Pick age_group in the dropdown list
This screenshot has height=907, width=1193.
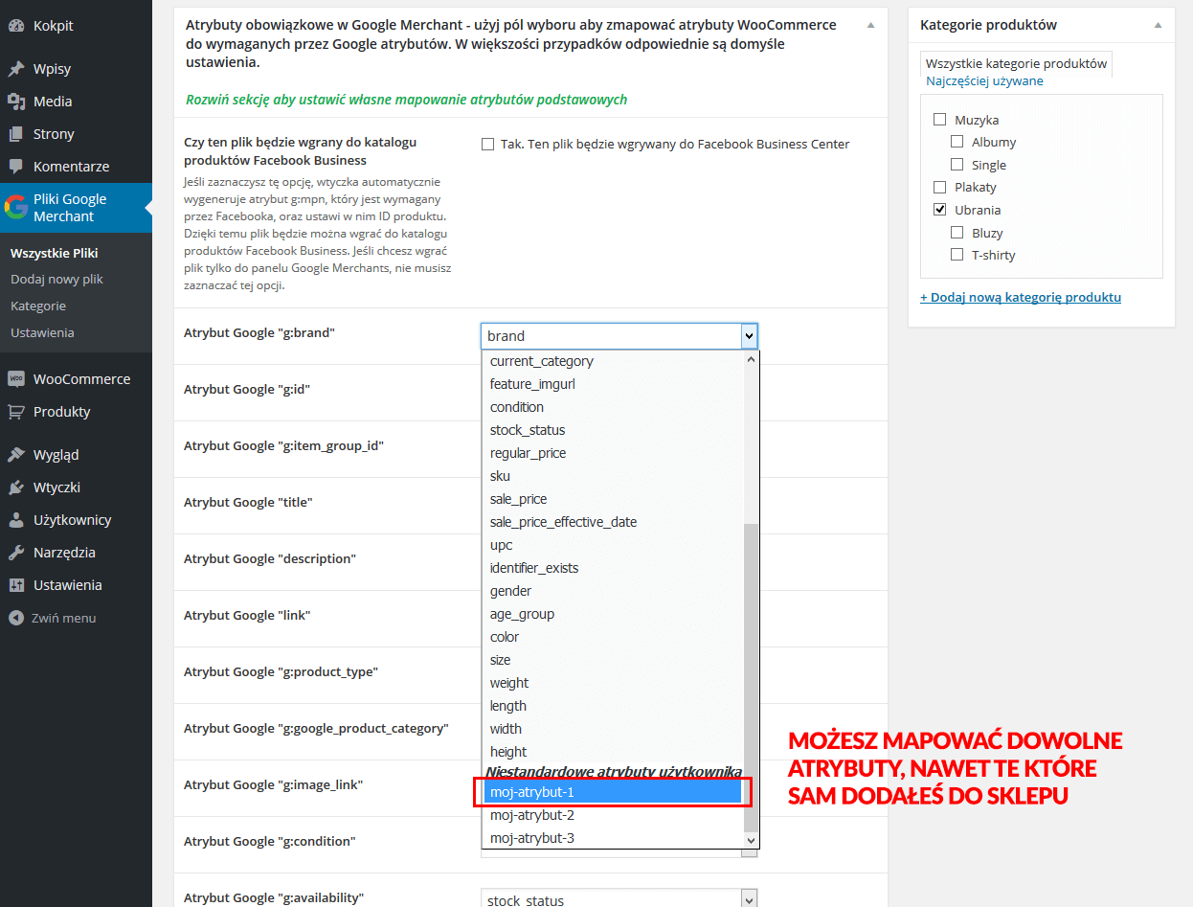point(613,614)
